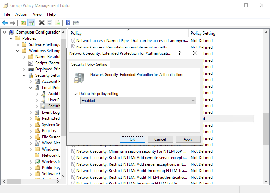This screenshot has height=193, width=270.
Task: Click the Scripts (Startup) script icon
Action: coord(31,63)
